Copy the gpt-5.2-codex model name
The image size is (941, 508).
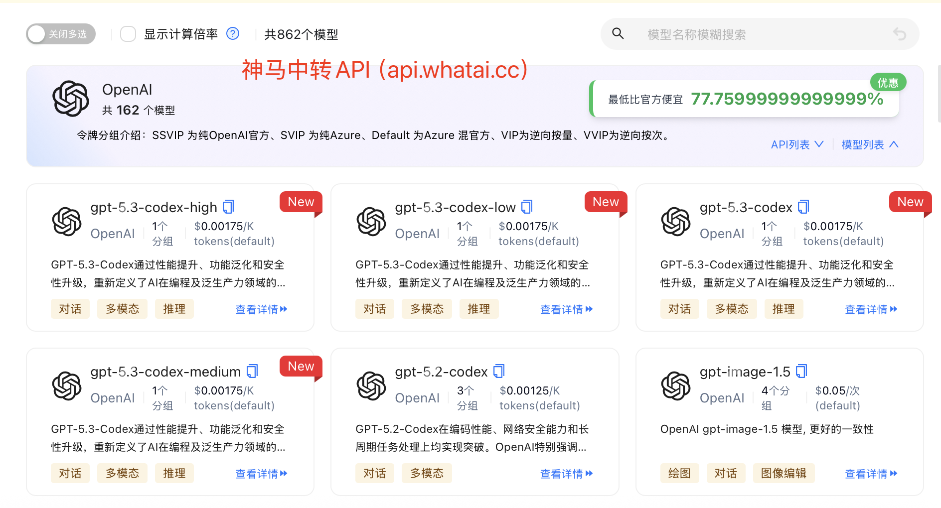click(498, 371)
